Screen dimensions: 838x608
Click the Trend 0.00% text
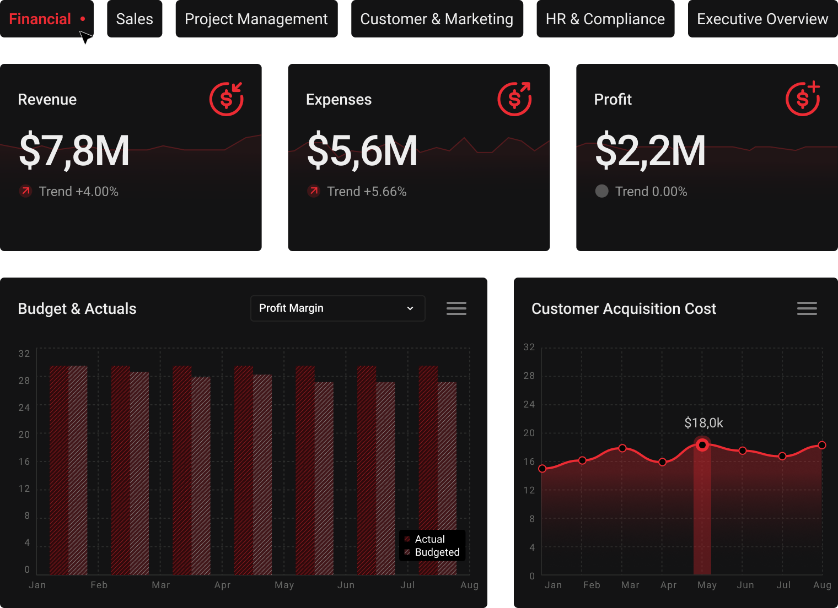pyautogui.click(x=651, y=192)
